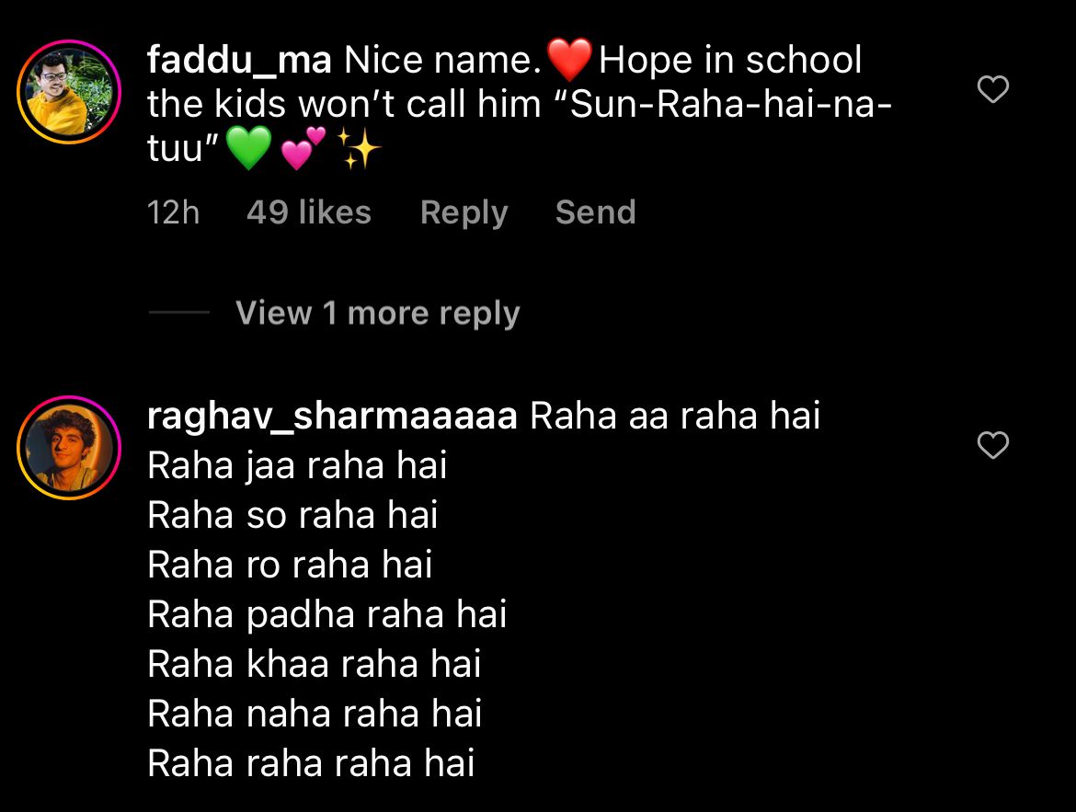1076x812 pixels.
Task: Expand View 1 more reply
Action: tap(377, 313)
